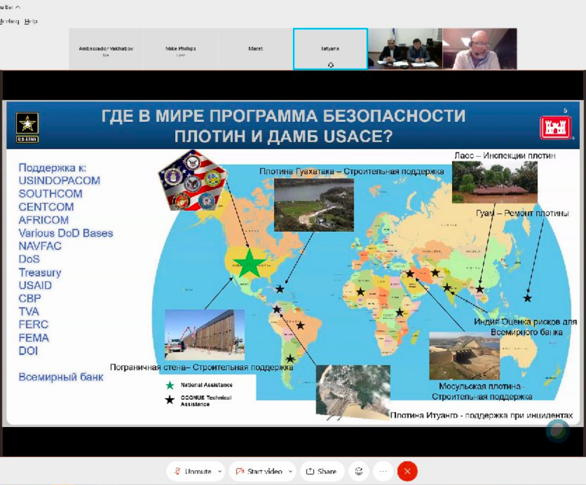The image size is (586, 485).
Task: Click 'NAVFAC' in support list
Action: 40,246
